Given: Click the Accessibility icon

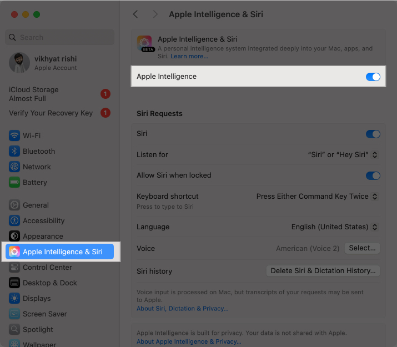Looking at the screenshot, I should (14, 220).
